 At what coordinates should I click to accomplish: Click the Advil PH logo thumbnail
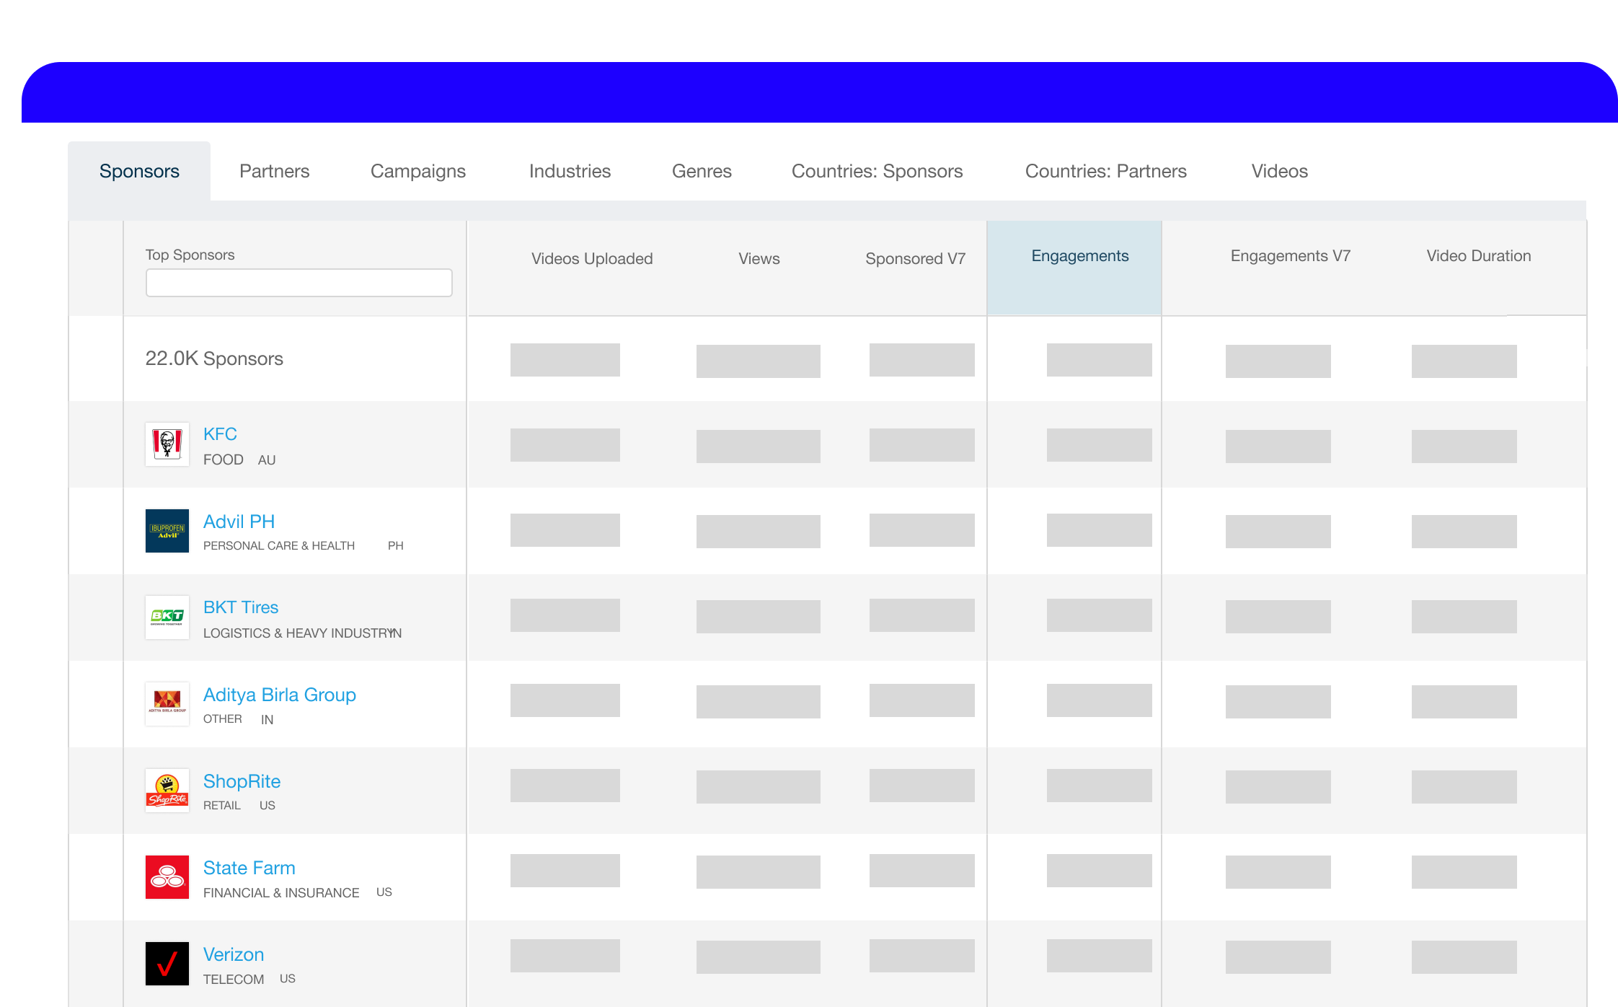click(x=167, y=531)
